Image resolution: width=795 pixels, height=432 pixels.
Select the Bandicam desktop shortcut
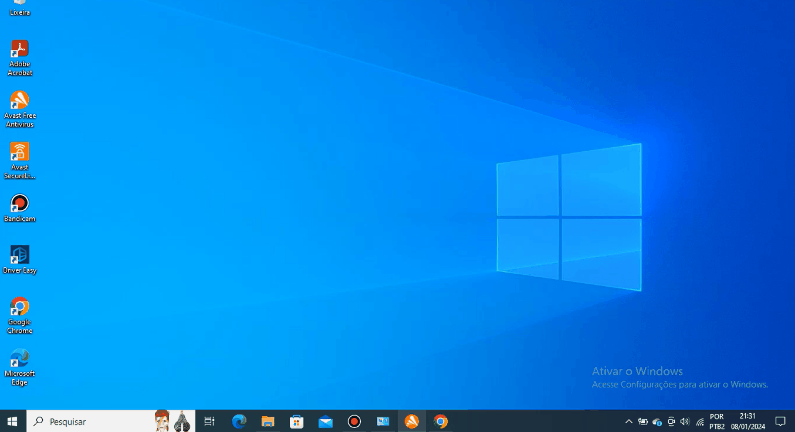(x=19, y=209)
